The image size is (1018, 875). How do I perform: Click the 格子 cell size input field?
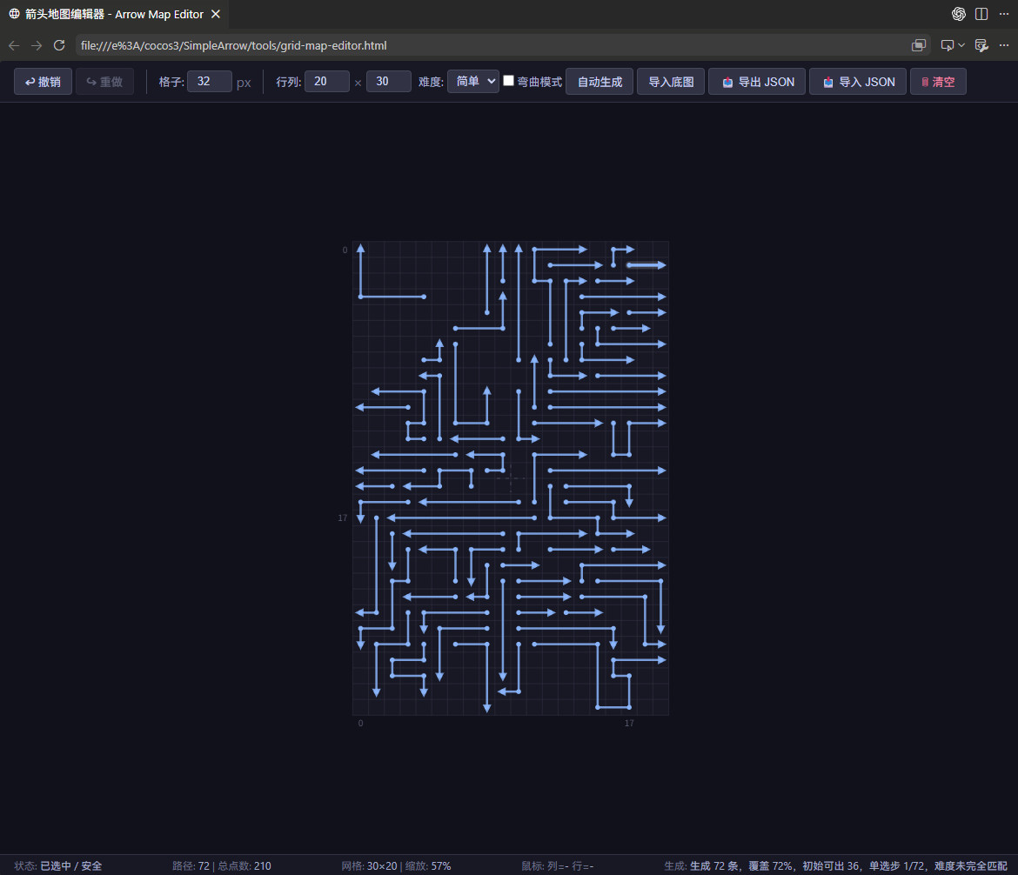(209, 81)
